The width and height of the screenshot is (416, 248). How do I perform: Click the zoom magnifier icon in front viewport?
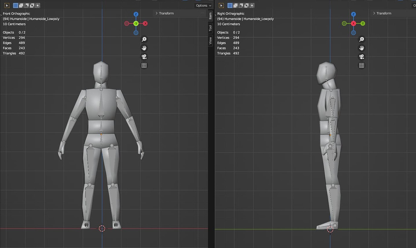coord(144,39)
